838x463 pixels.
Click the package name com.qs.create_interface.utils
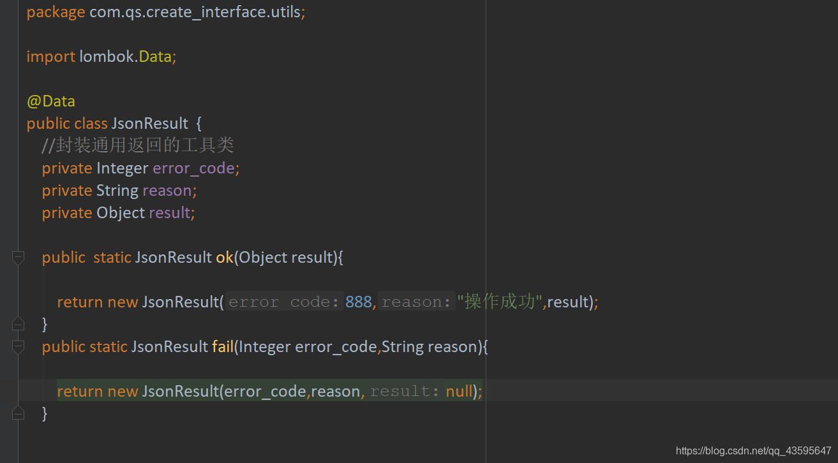[194, 12]
